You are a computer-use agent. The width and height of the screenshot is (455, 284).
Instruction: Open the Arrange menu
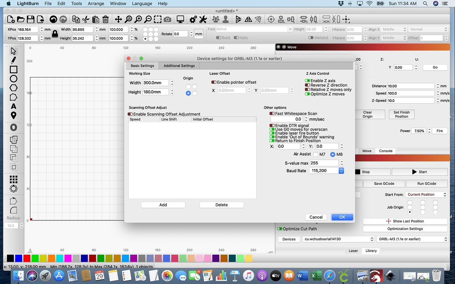pyautogui.click(x=96, y=4)
